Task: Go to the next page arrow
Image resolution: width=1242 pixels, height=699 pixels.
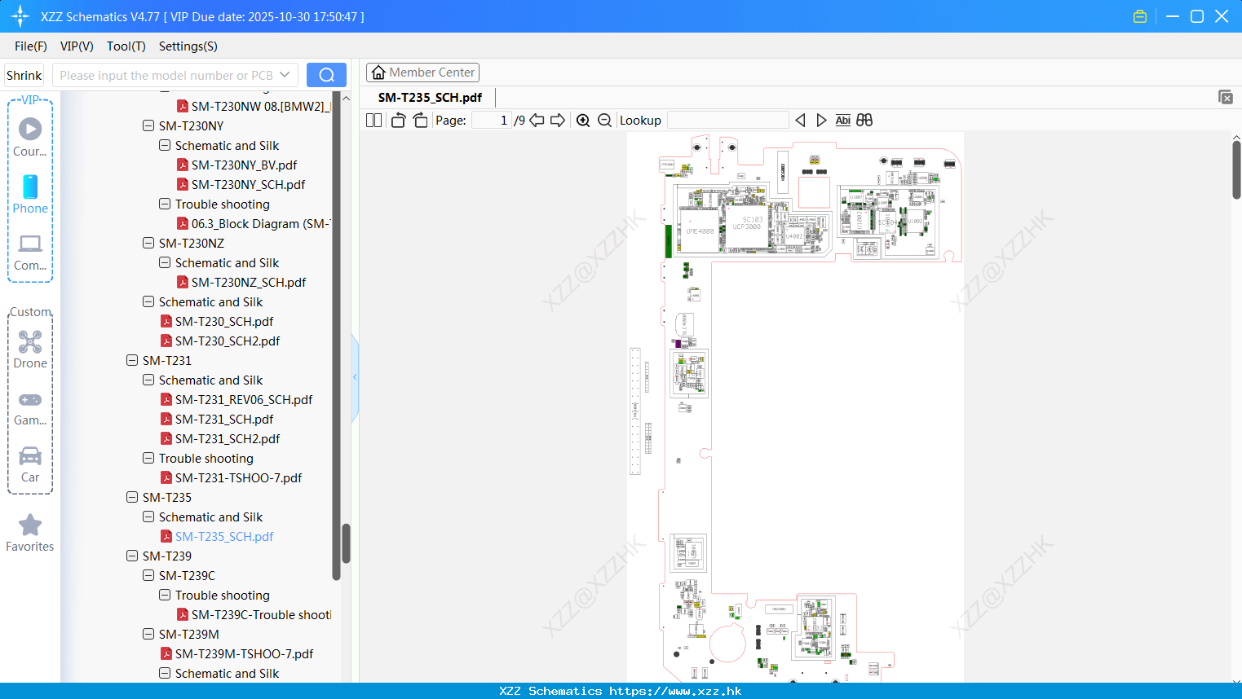Action: [558, 120]
